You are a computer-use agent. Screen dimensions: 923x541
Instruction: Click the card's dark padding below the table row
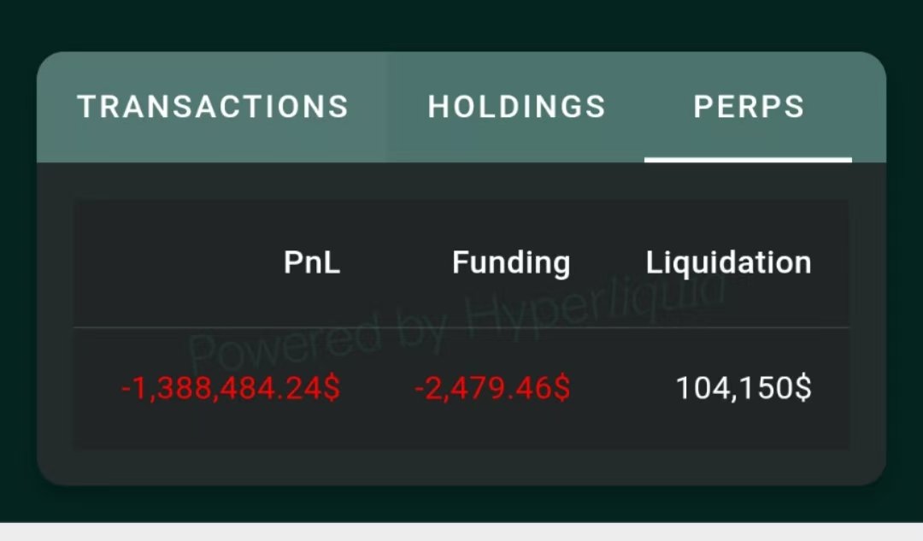pos(461,467)
